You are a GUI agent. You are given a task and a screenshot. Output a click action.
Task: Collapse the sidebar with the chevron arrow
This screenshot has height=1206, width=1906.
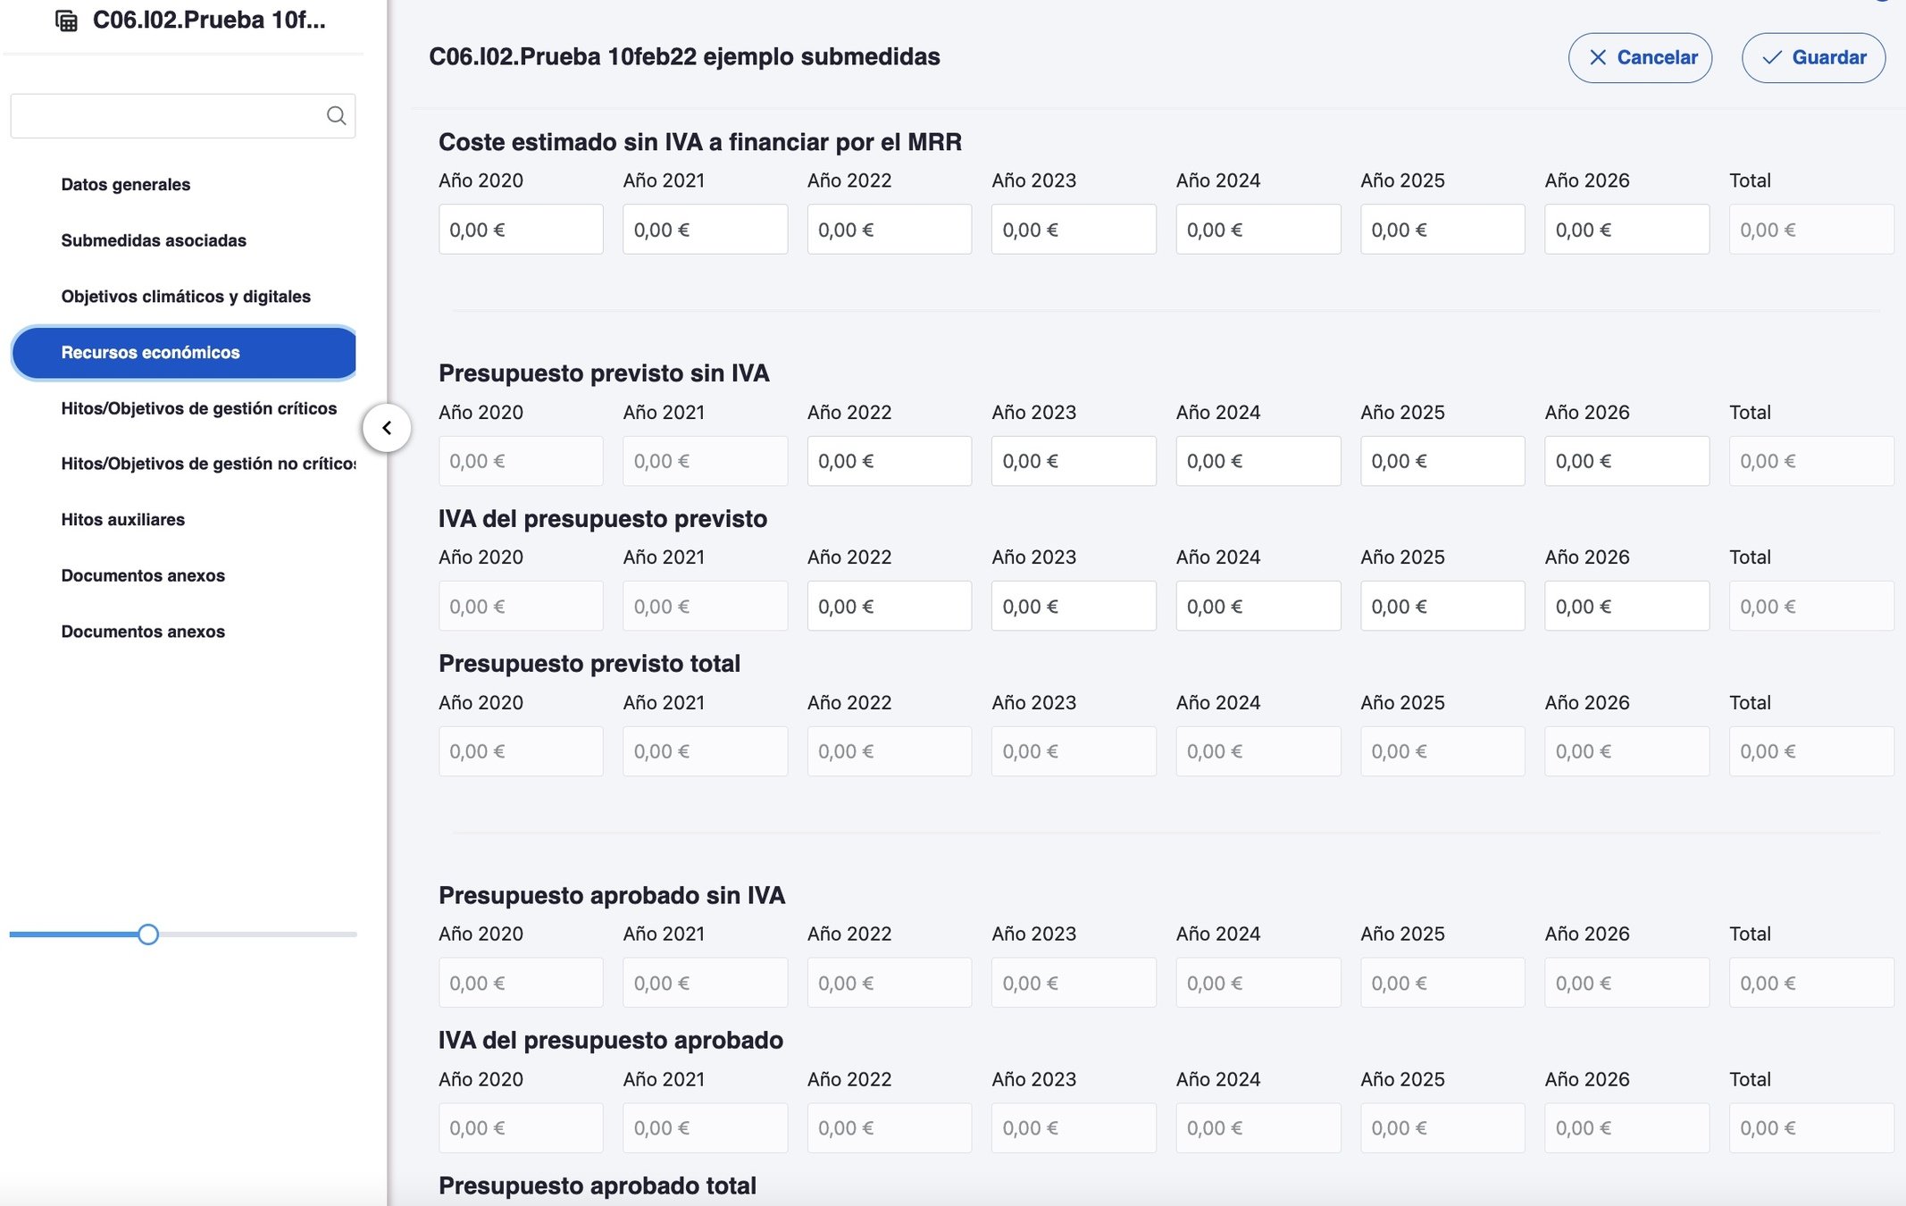387,428
